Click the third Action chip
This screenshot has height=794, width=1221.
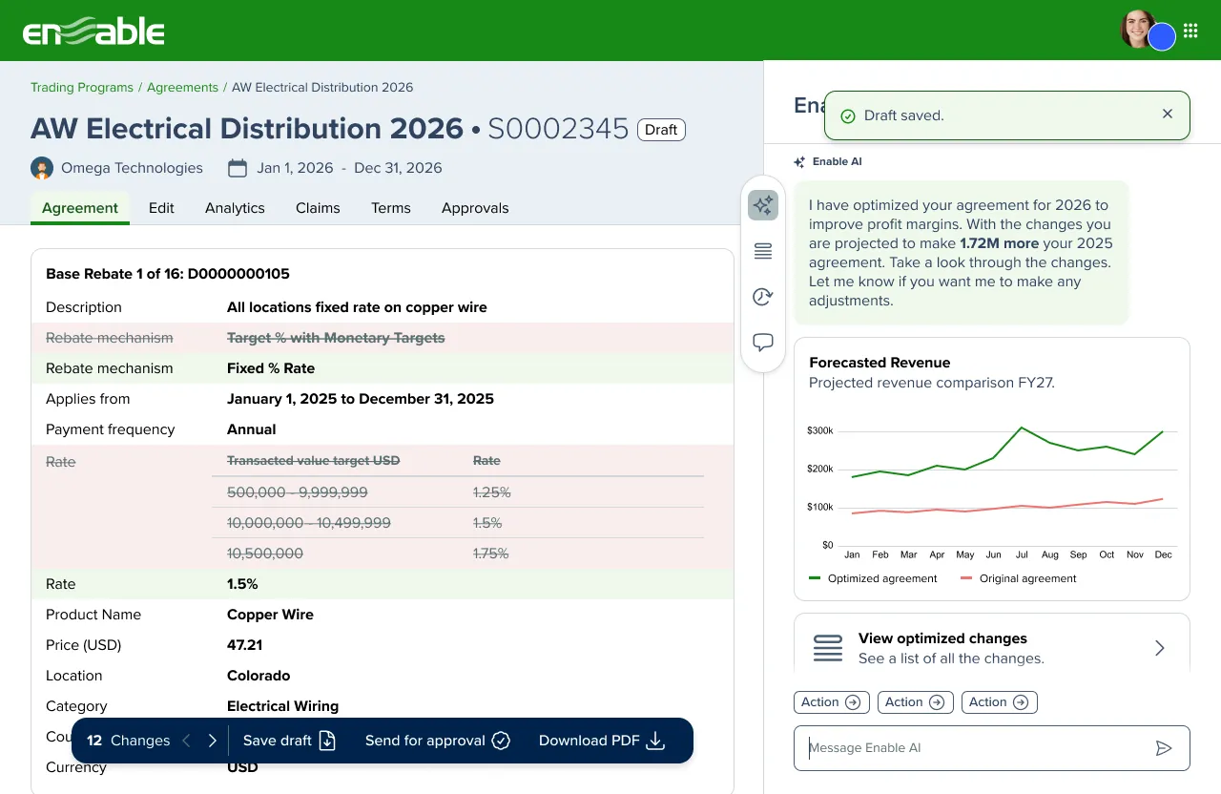[x=999, y=702]
